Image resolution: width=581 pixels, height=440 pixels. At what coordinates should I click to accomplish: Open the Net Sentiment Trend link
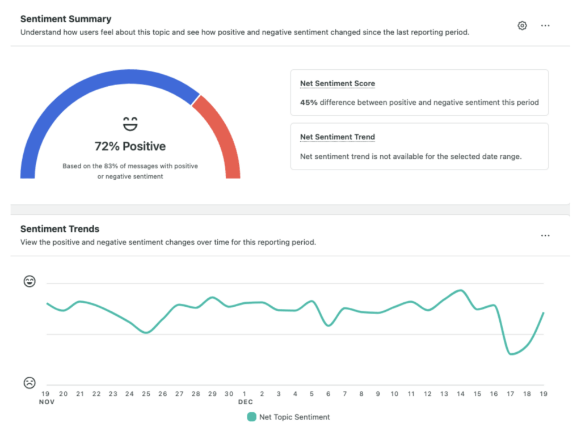pyautogui.click(x=337, y=137)
